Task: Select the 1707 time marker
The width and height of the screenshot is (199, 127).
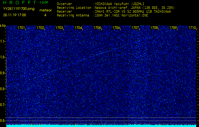Action: (x=135, y=28)
